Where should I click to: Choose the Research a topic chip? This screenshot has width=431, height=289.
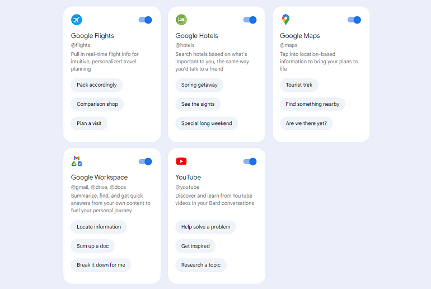[201, 265]
